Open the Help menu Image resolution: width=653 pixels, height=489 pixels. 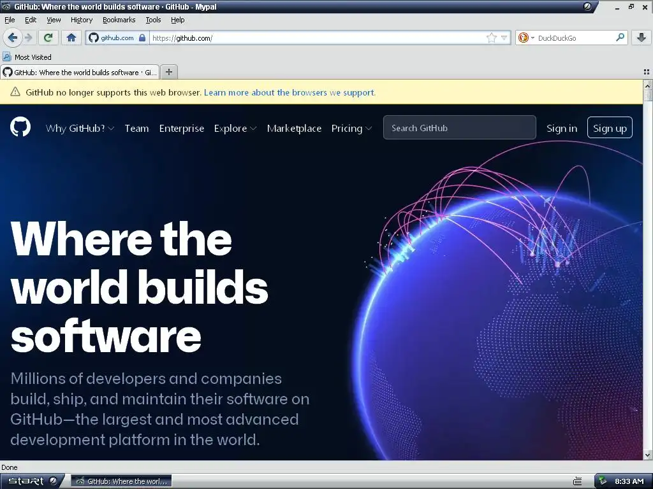click(x=177, y=20)
